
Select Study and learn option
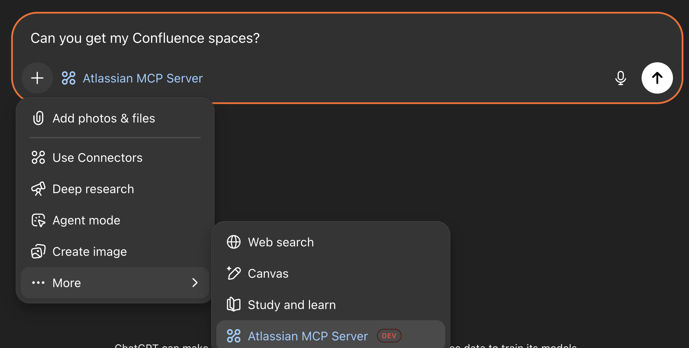click(292, 305)
